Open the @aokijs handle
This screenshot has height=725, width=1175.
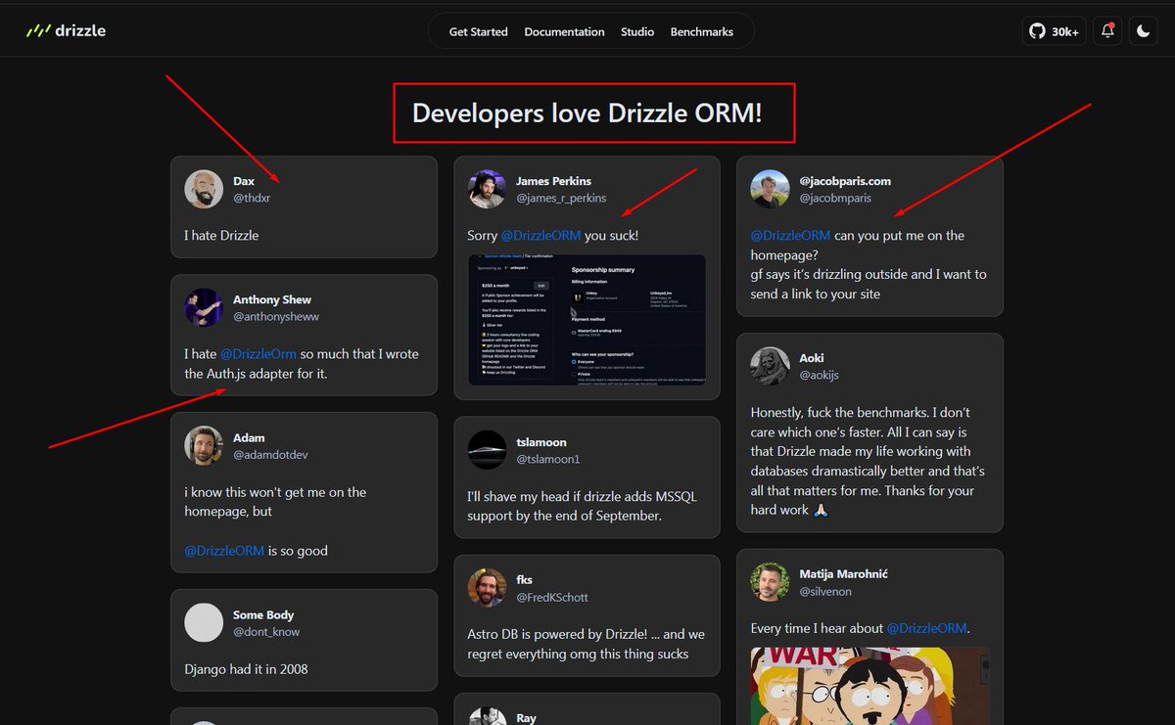[x=819, y=375]
